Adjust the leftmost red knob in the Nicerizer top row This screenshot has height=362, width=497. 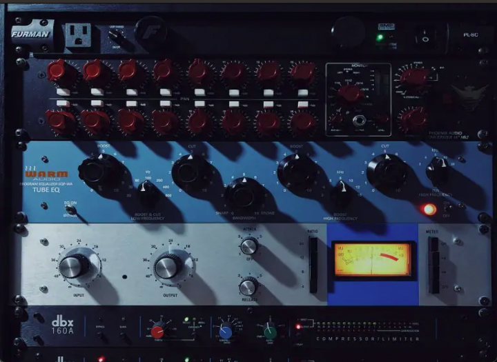pos(59,72)
